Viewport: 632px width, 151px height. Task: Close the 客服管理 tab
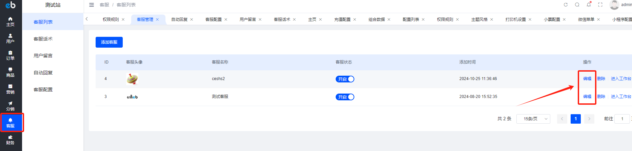click(x=157, y=20)
